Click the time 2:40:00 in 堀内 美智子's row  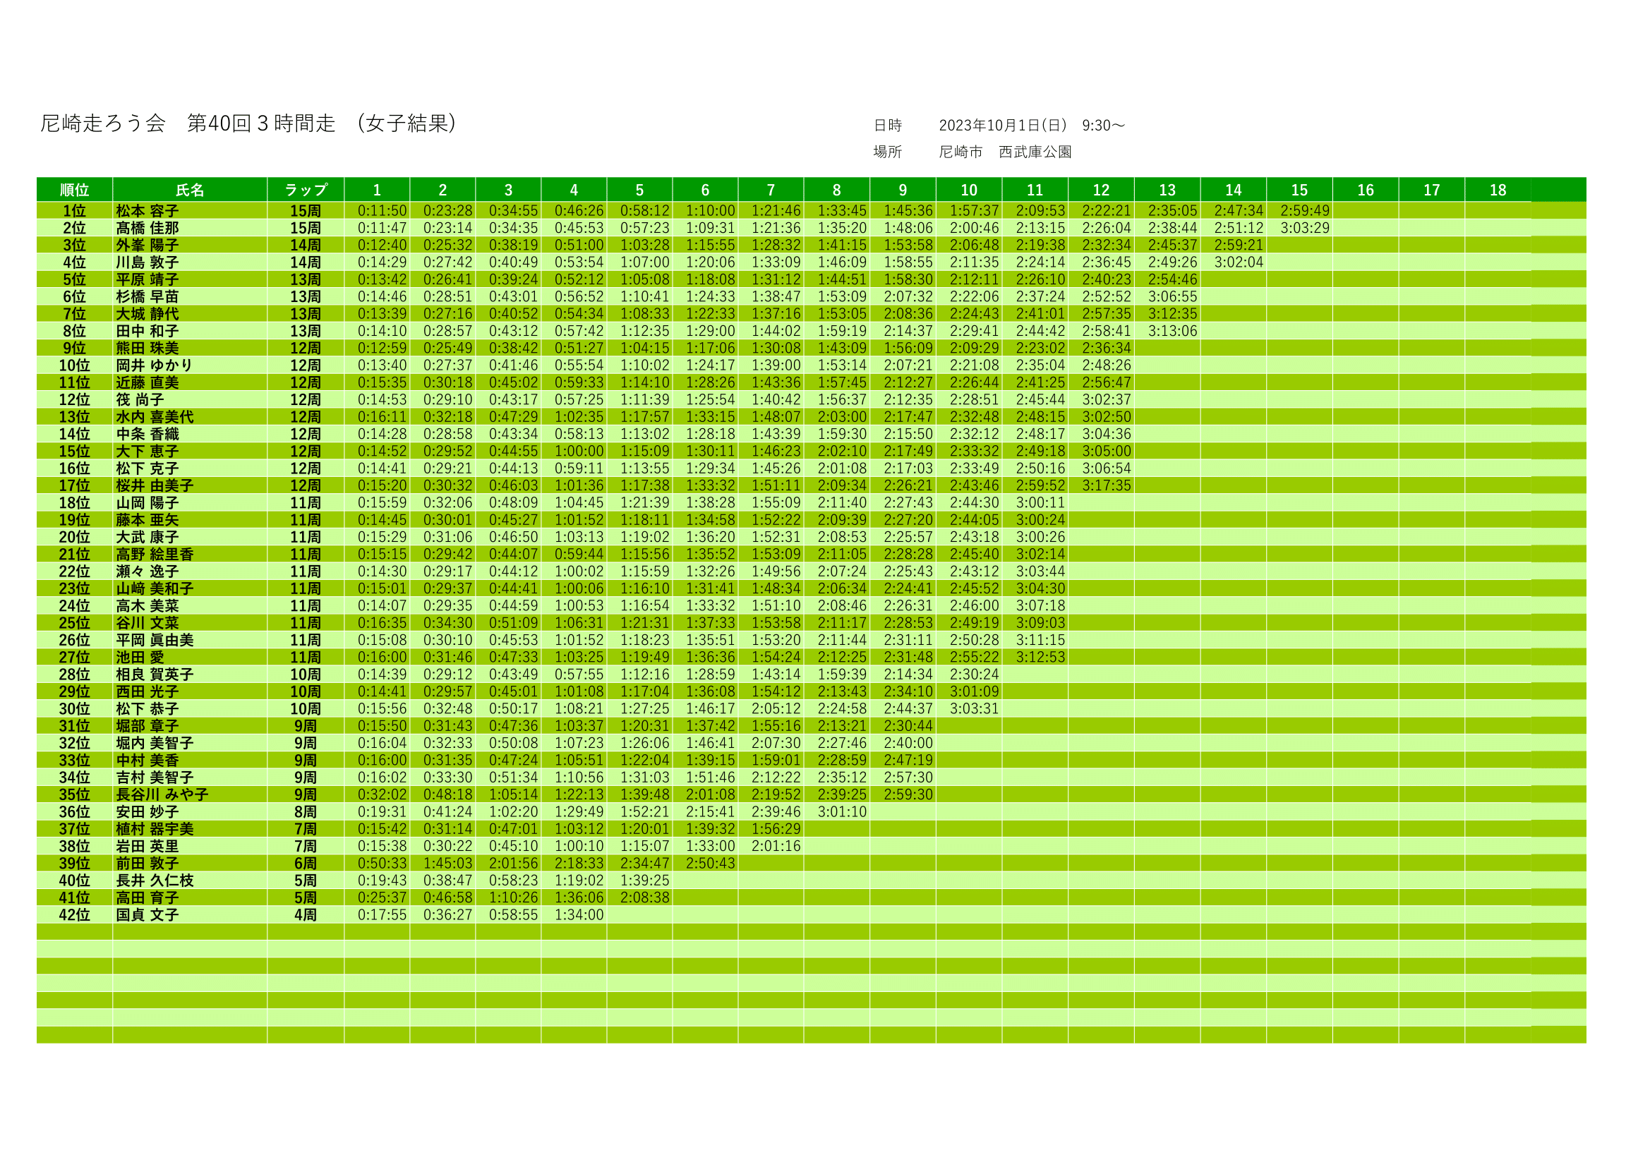click(908, 743)
